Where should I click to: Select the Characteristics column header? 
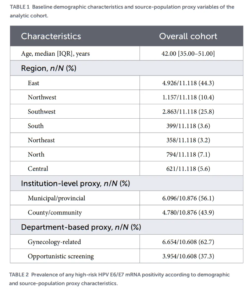coord(51,36)
